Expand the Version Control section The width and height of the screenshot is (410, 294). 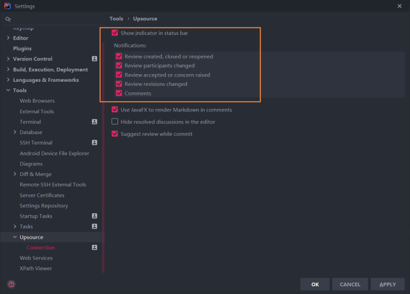tap(8, 59)
